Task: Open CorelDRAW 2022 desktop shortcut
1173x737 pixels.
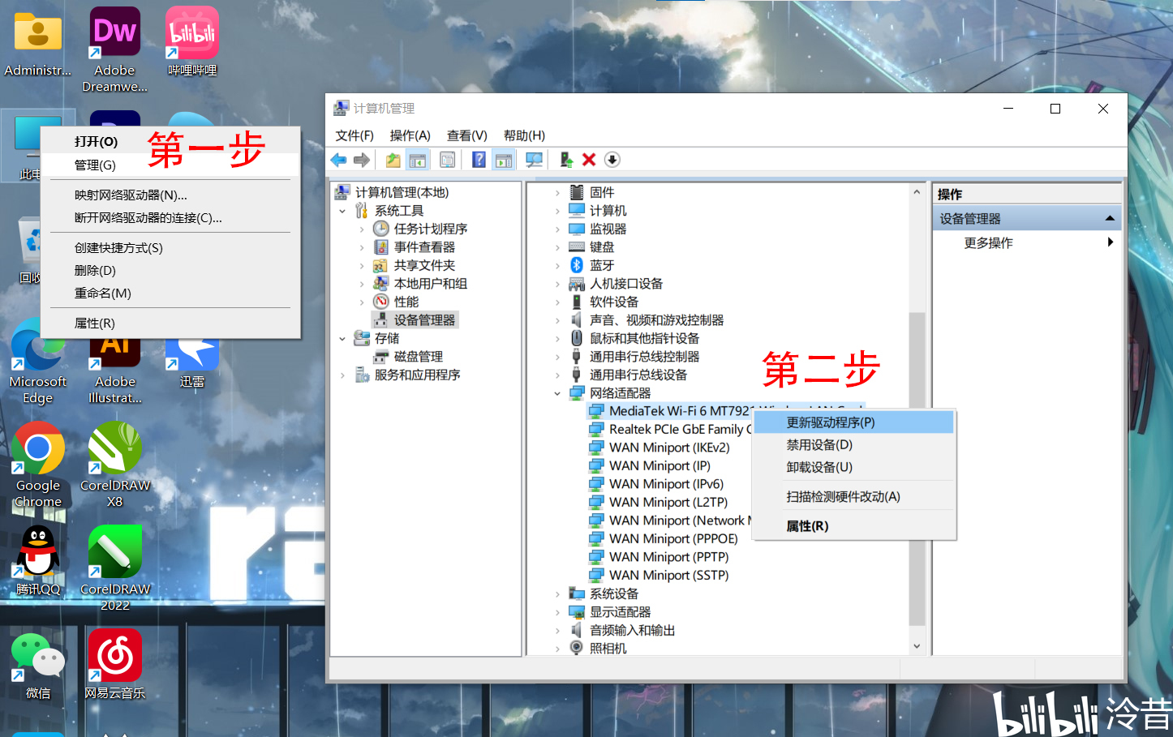Action: click(114, 569)
